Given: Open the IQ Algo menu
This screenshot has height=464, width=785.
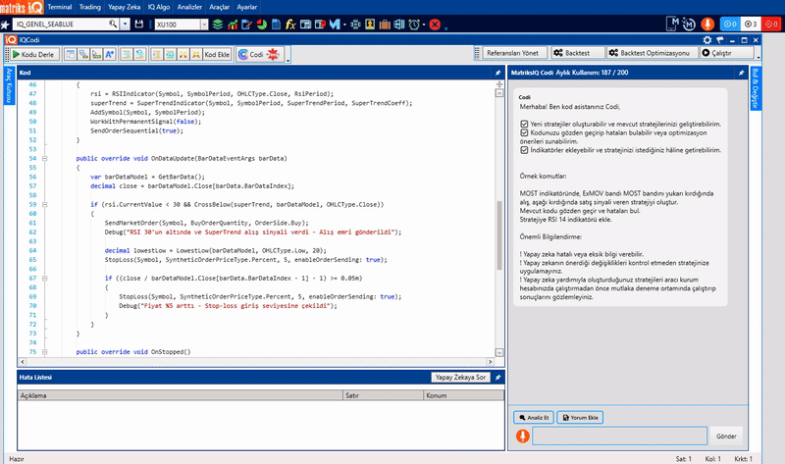Looking at the screenshot, I should pyautogui.click(x=159, y=7).
